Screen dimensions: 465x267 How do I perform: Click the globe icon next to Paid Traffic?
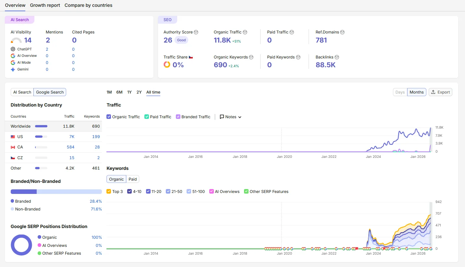292,32
